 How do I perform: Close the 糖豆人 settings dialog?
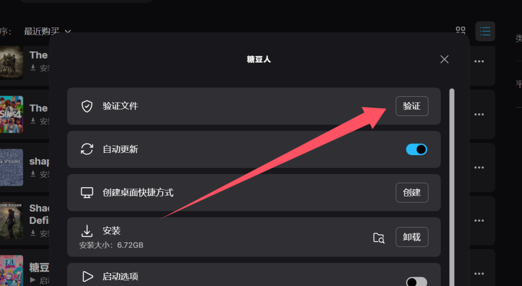click(x=445, y=60)
